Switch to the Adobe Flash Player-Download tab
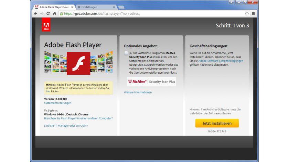The image size is (289, 162). point(54,7)
